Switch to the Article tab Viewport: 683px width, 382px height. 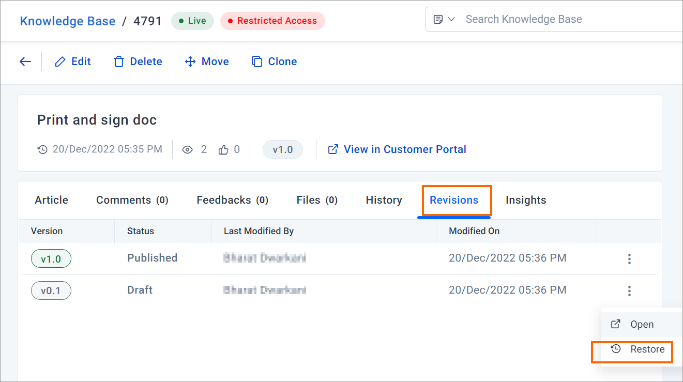(52, 200)
